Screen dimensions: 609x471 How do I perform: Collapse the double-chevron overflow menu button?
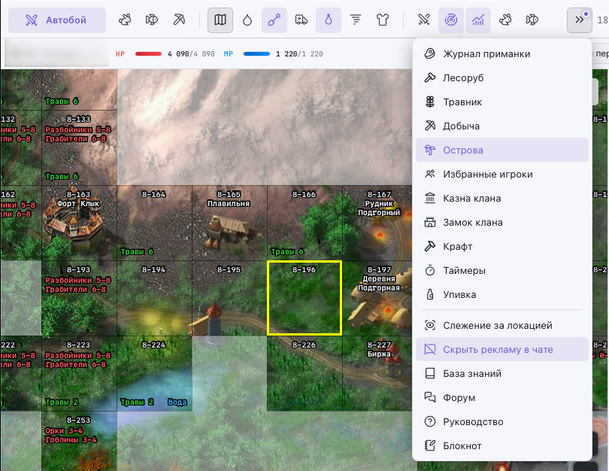(x=580, y=20)
